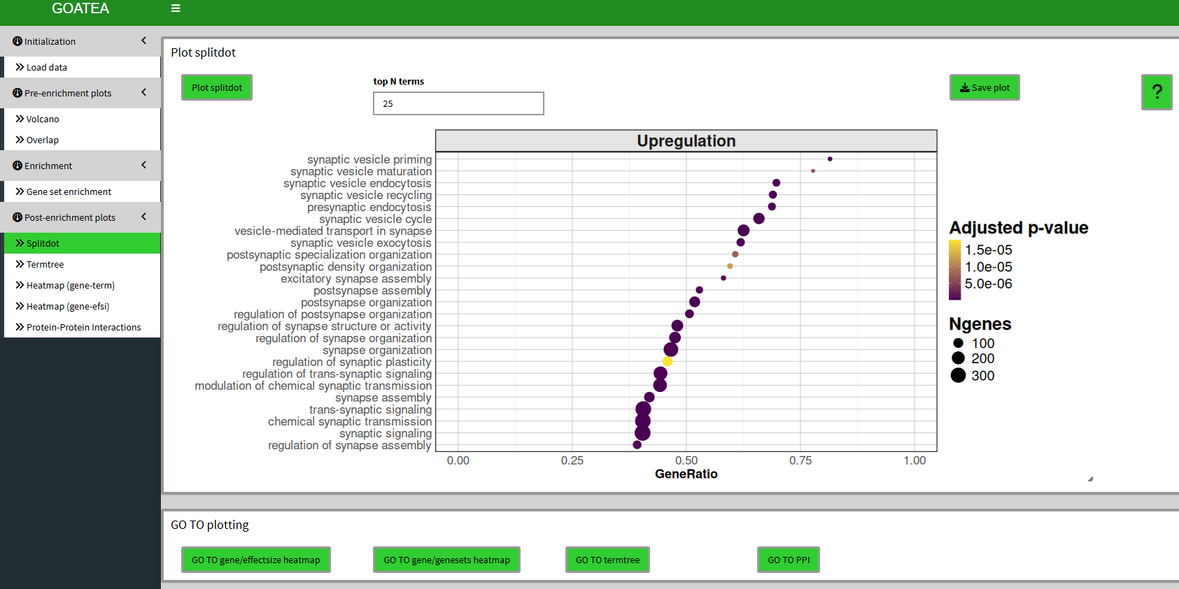The width and height of the screenshot is (1179, 589).
Task: Select Protein-Protein Interactions in sidebar
Action: click(x=83, y=327)
